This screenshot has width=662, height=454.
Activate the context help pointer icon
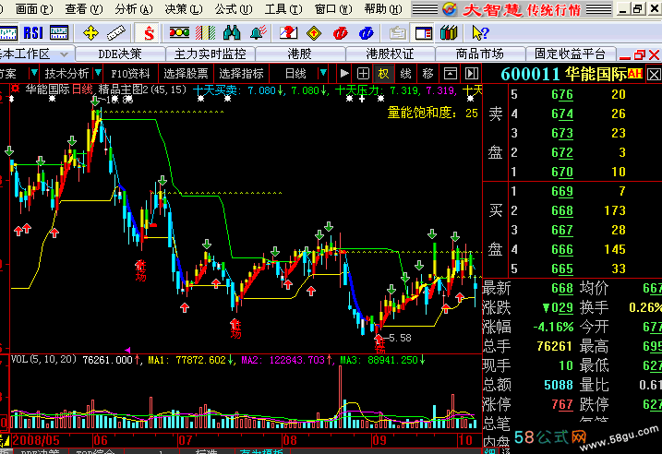(480, 33)
